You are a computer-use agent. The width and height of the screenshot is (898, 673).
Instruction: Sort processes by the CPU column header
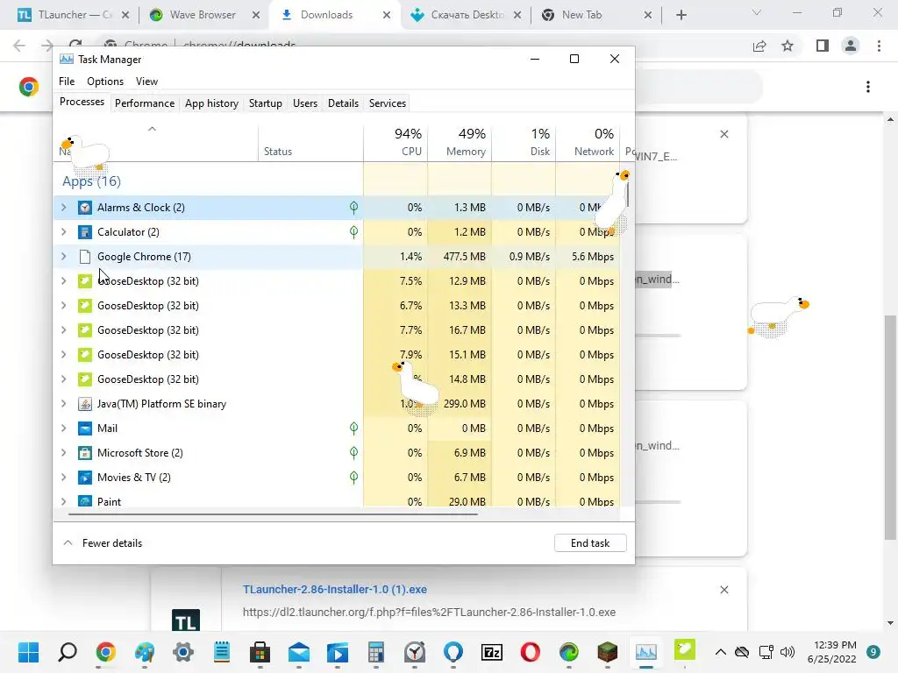396,143
